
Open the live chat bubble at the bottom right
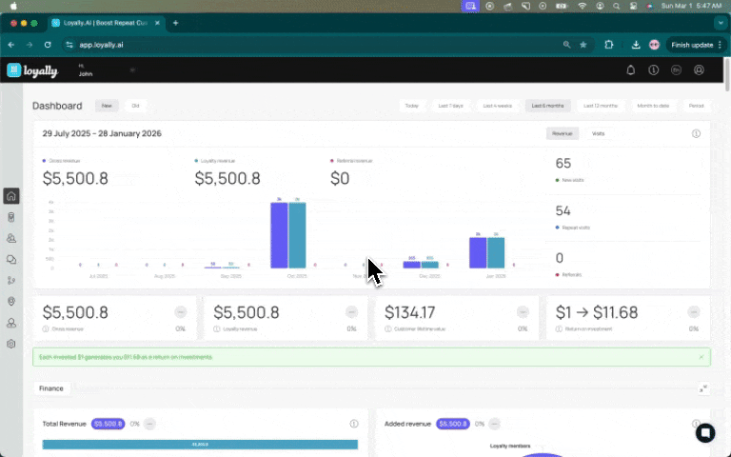[x=705, y=433]
